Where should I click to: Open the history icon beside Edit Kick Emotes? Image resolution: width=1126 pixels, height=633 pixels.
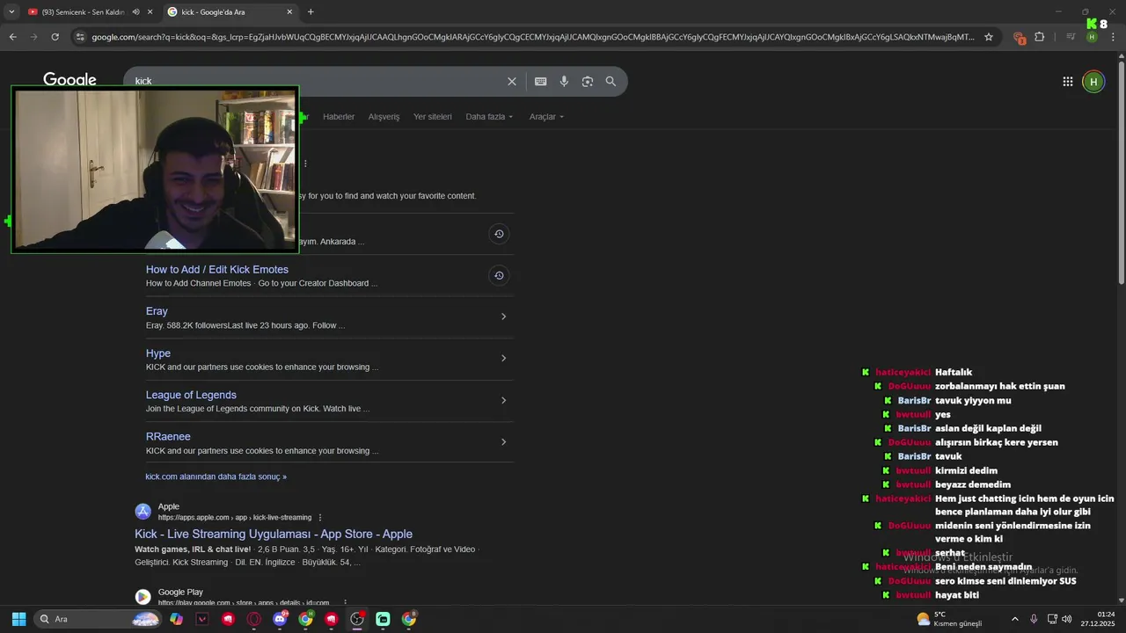click(x=499, y=275)
